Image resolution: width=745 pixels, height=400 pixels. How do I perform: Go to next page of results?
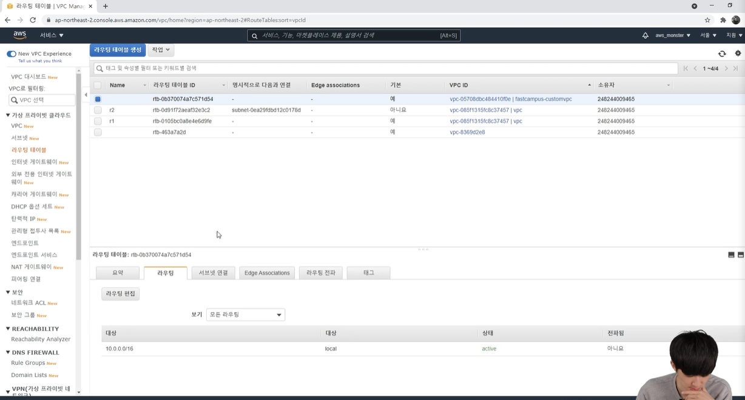(726, 68)
